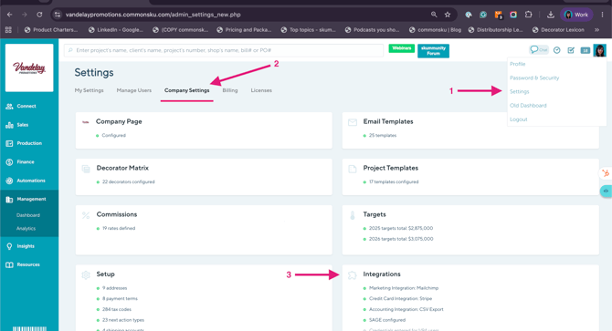Click 'Credit Card Integration: Stripe' text
This screenshot has height=331, width=612.
click(x=400, y=299)
